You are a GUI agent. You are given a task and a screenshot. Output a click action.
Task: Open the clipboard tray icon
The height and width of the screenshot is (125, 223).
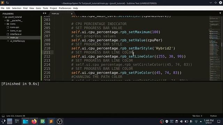point(177,122)
